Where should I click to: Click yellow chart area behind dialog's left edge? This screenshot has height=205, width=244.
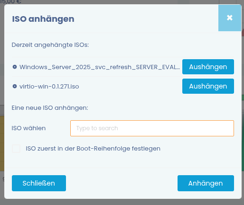coord(2,143)
